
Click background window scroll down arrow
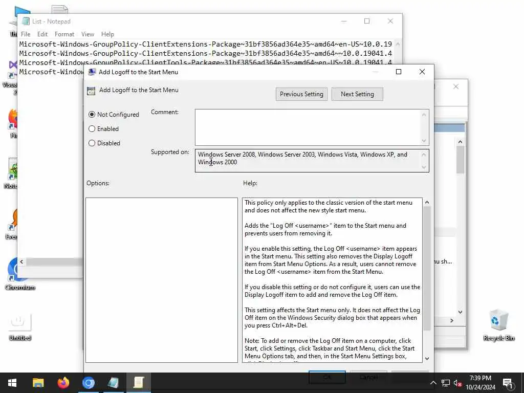(460, 312)
